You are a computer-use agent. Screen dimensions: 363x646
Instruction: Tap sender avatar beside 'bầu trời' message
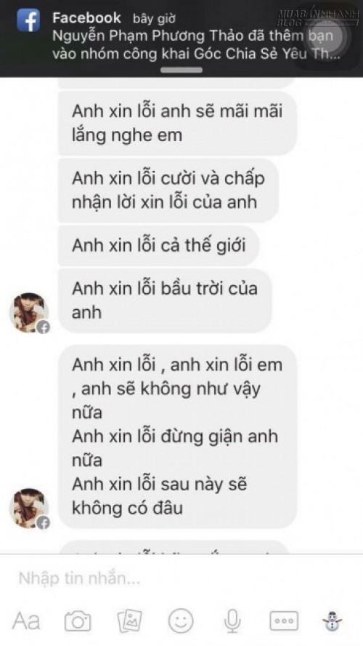tap(29, 313)
